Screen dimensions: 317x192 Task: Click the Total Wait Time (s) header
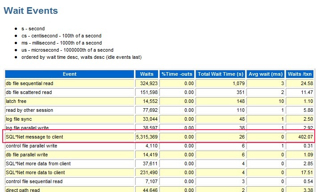click(221, 74)
